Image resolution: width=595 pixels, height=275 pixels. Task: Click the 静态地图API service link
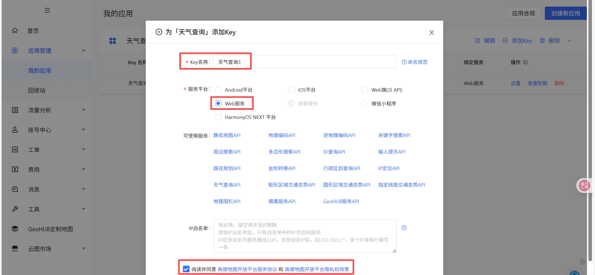pyautogui.click(x=227, y=135)
